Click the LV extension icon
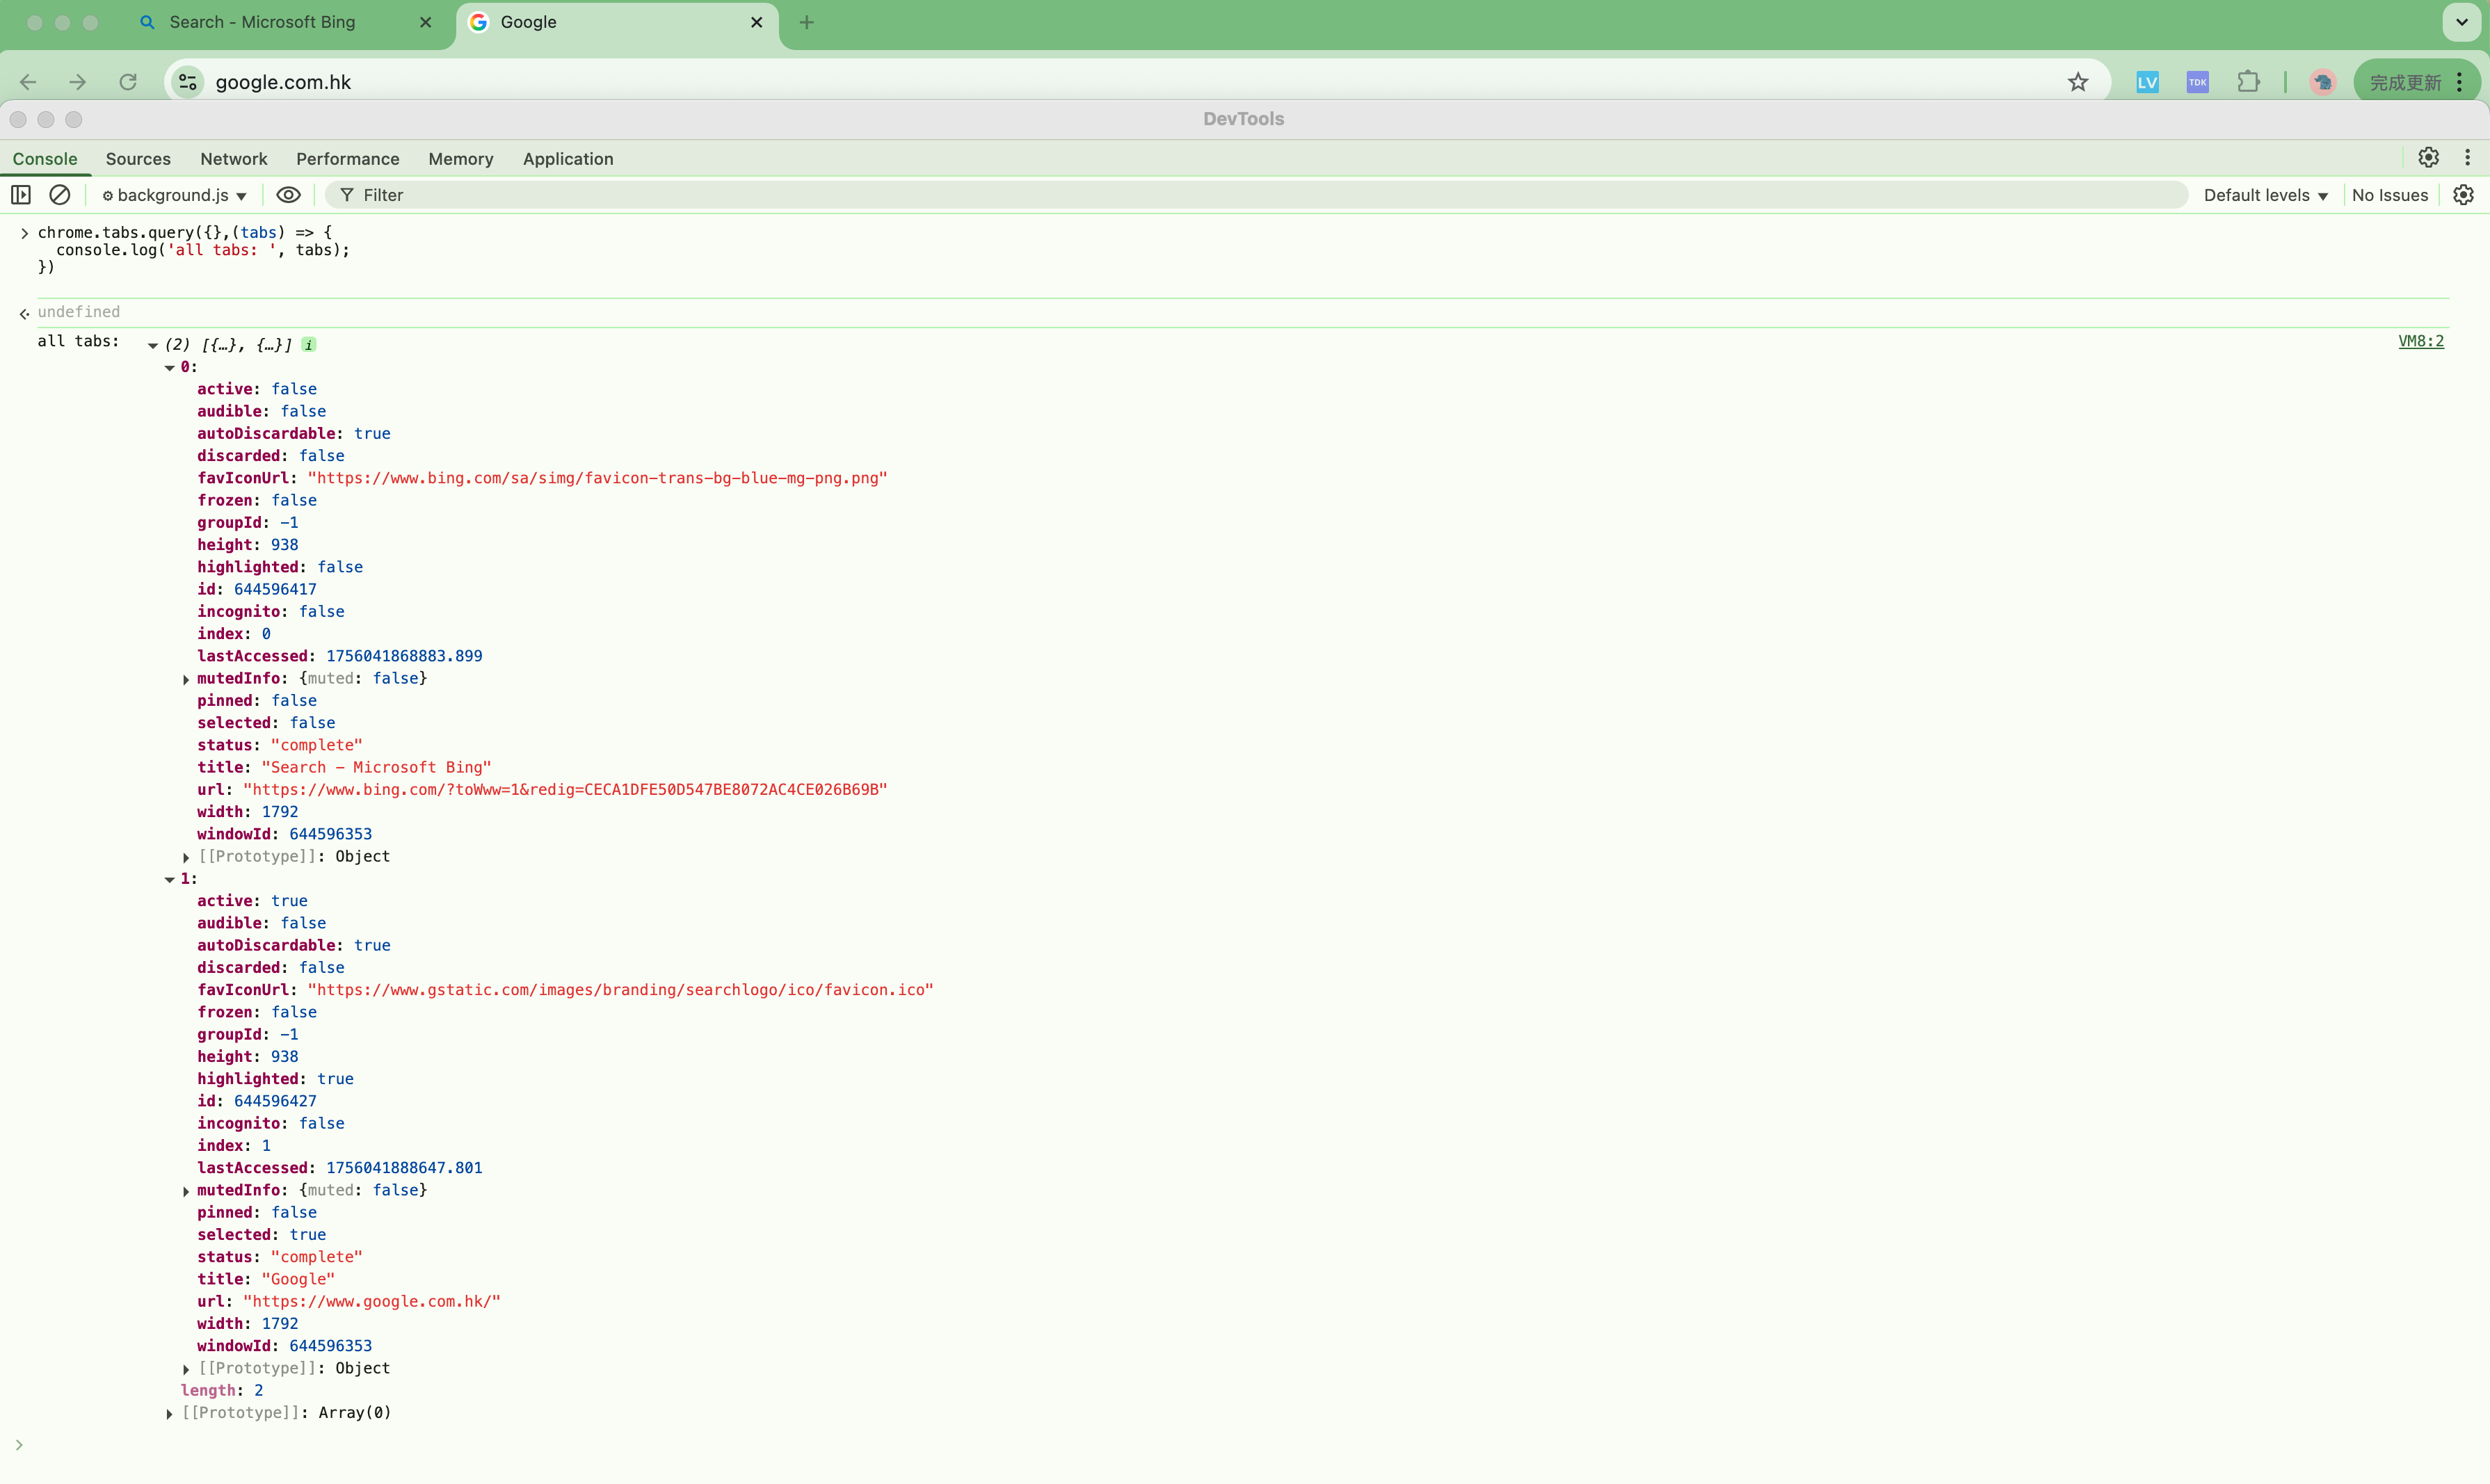Screen dimensions: 2490x1484 tap(2147, 82)
